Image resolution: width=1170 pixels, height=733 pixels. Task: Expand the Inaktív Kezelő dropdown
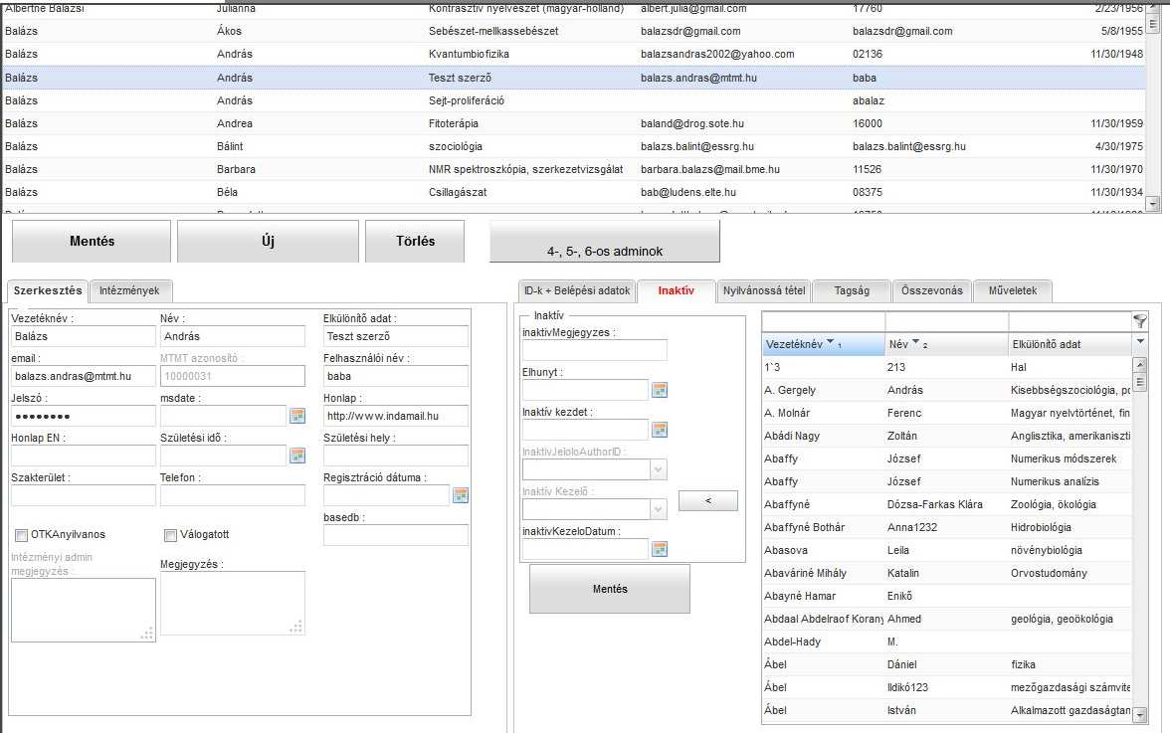click(659, 509)
